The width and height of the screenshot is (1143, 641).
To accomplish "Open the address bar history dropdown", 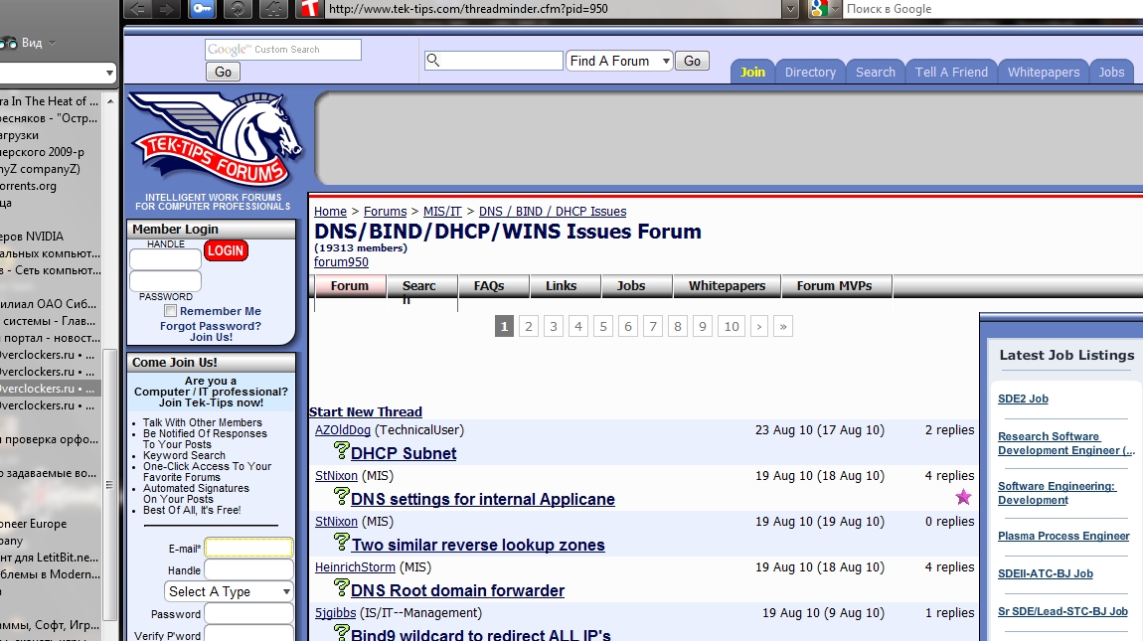I will (x=789, y=9).
